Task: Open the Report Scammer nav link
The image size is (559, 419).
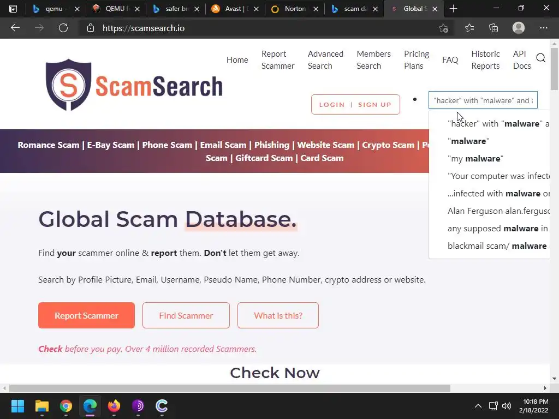Action: [x=278, y=60]
